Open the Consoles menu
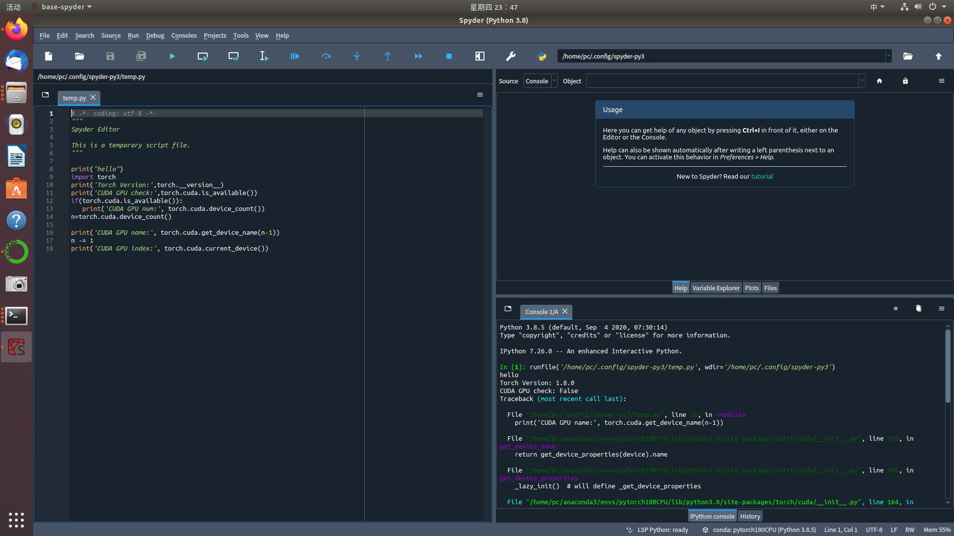 click(183, 35)
